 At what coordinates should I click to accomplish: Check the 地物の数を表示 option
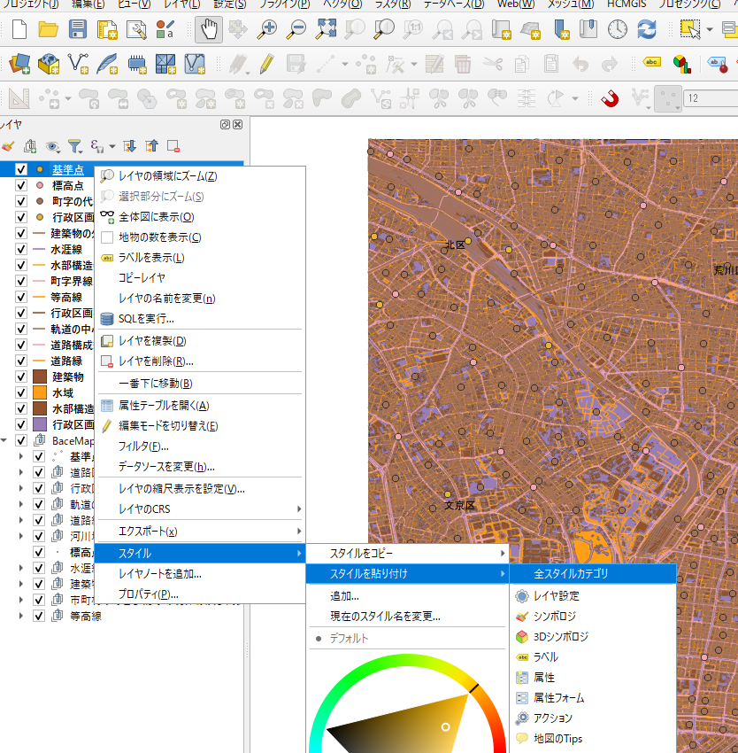pyautogui.click(x=159, y=237)
